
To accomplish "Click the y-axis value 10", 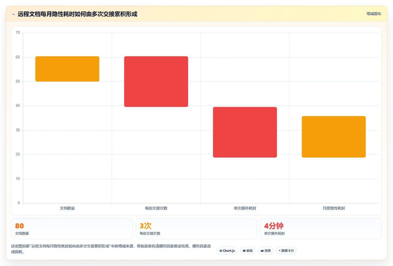I will pos(18,179).
